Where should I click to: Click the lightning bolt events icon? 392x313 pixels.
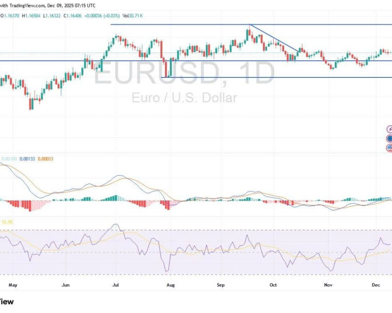pos(390,129)
